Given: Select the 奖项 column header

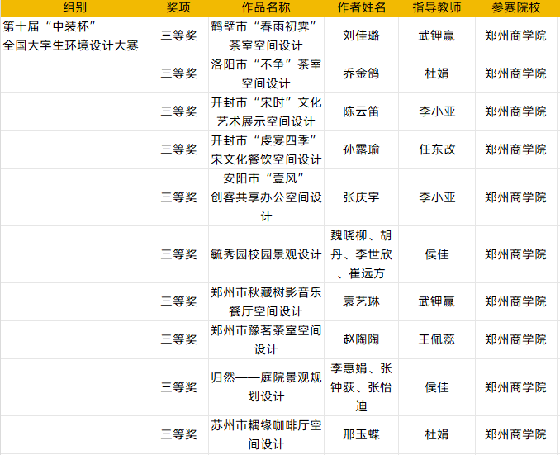Looking at the screenshot, I should pyautogui.click(x=178, y=7).
